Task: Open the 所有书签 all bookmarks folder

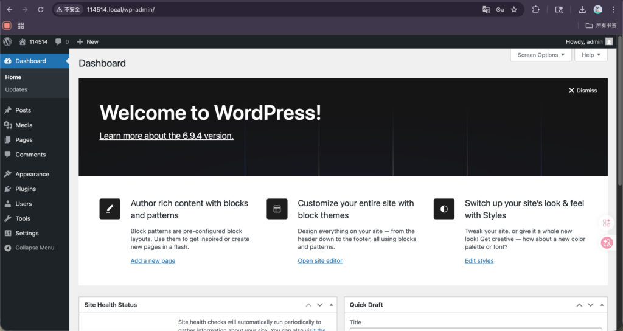Action: coord(601,26)
